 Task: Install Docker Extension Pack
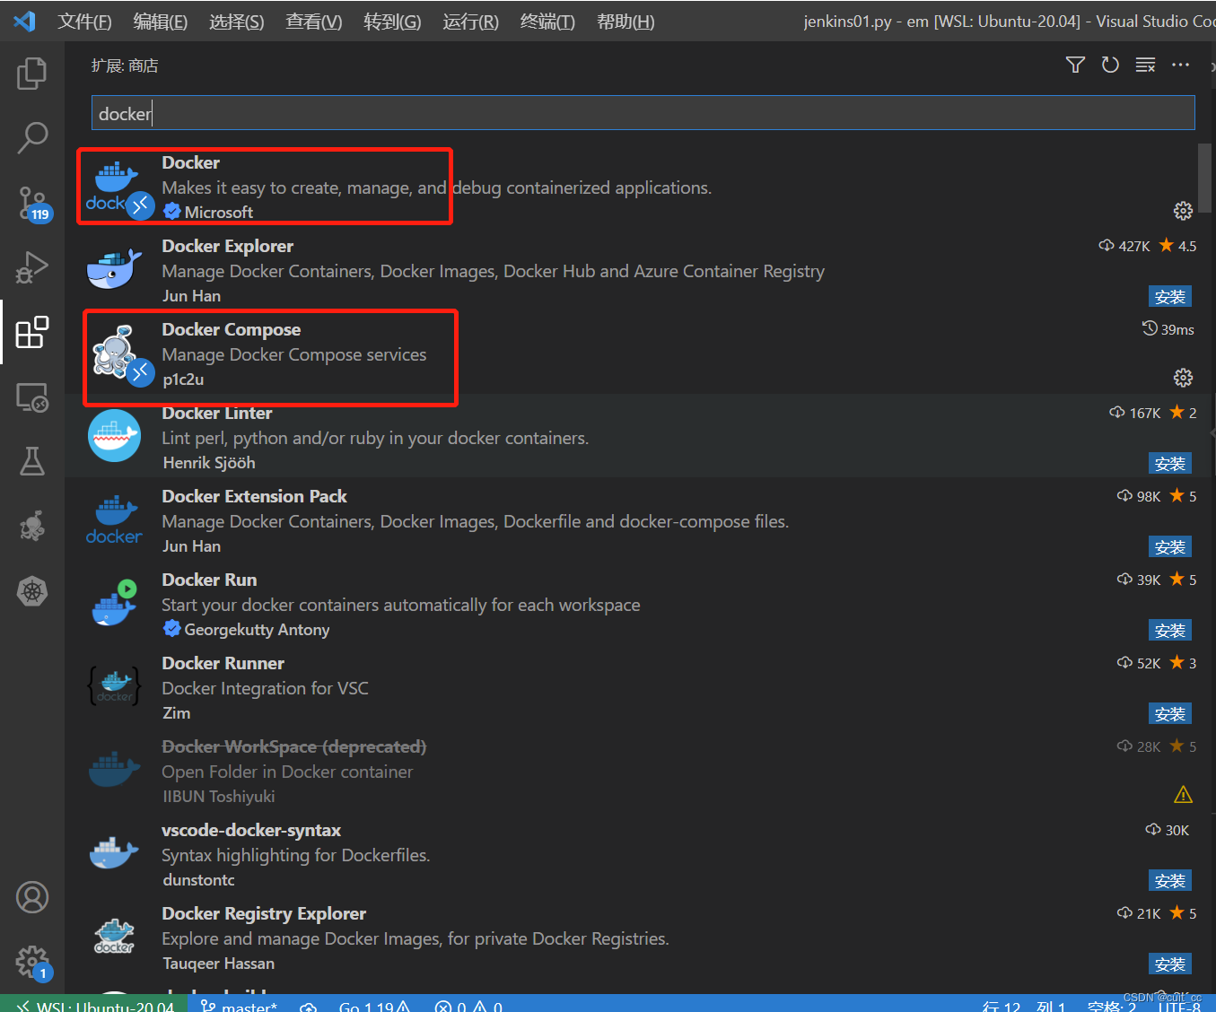(1170, 547)
